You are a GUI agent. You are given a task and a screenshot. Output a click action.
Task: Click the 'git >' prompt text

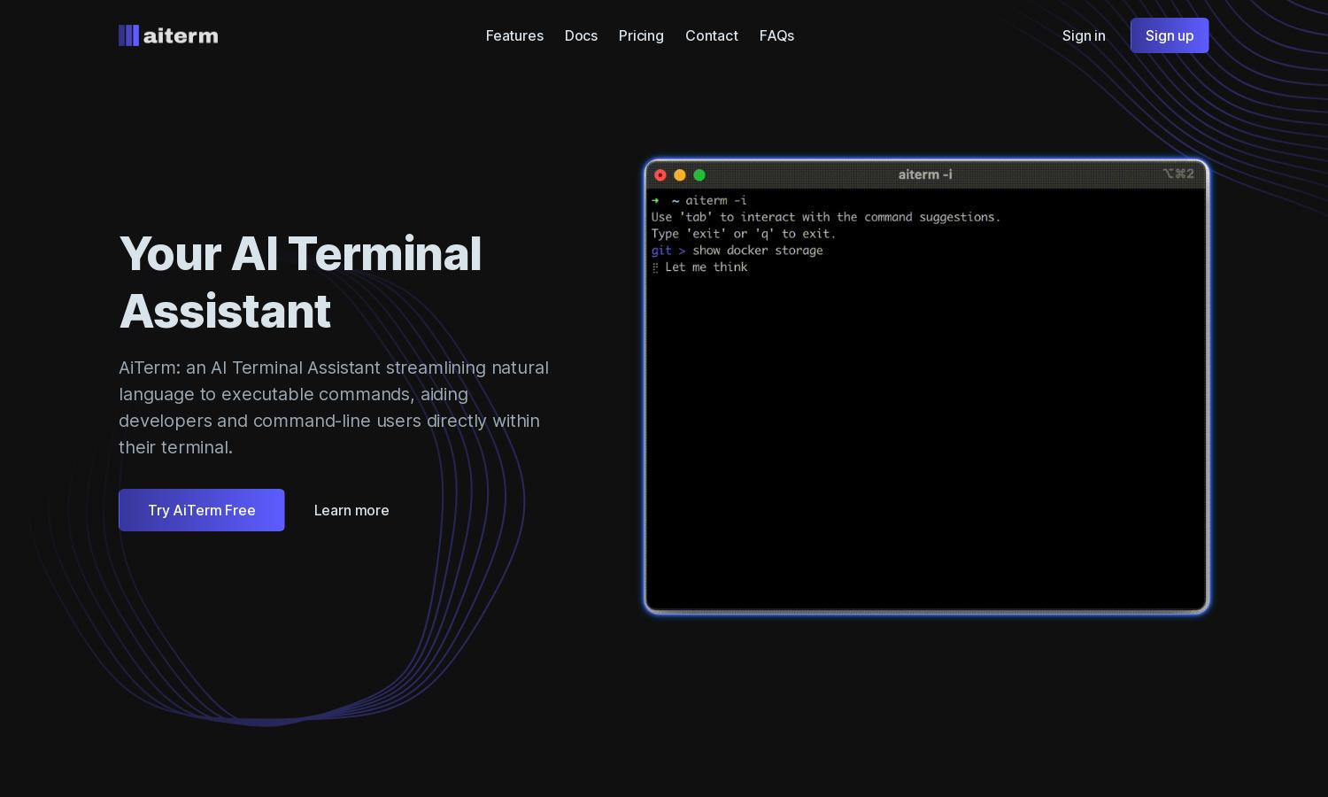668,251
